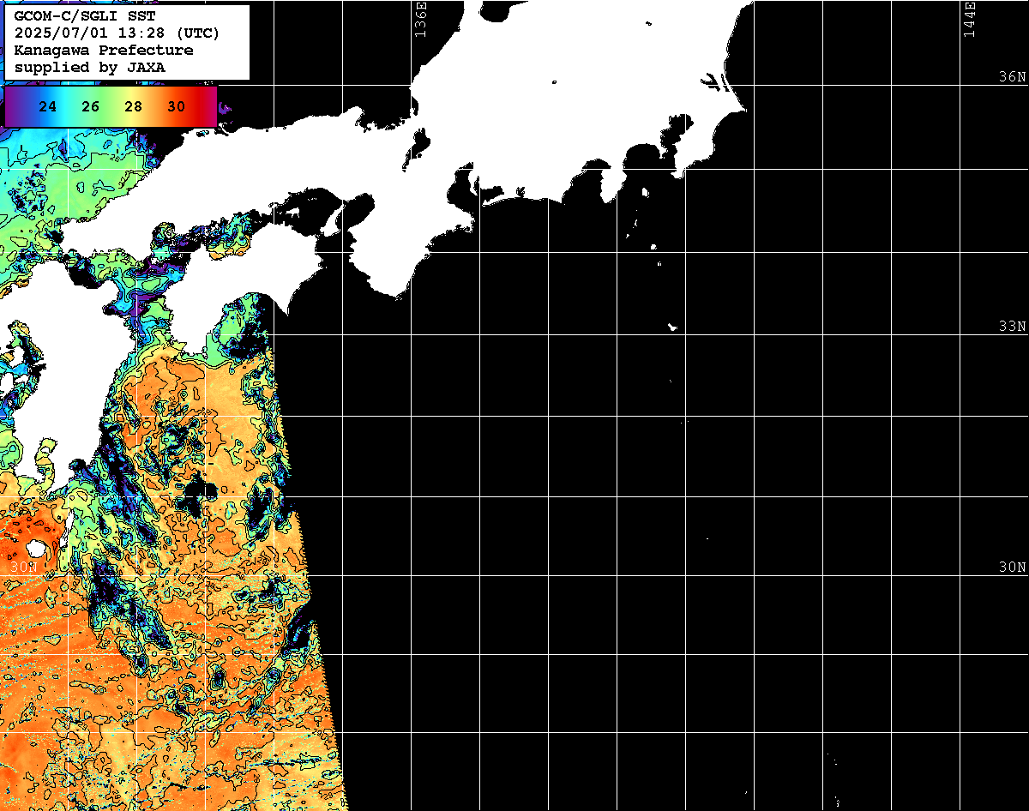This screenshot has height=811, width=1029.
Task: Click the '144E' longitude label
Action: (x=970, y=20)
